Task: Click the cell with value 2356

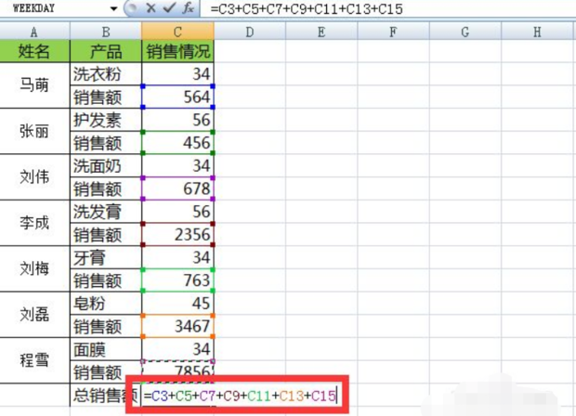Action: point(177,235)
